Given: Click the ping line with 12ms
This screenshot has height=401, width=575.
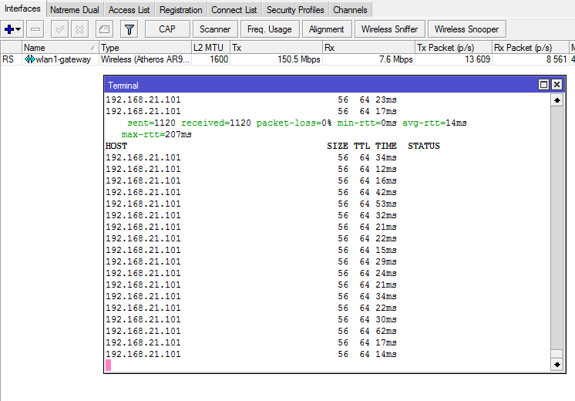Looking at the screenshot, I should [x=251, y=169].
